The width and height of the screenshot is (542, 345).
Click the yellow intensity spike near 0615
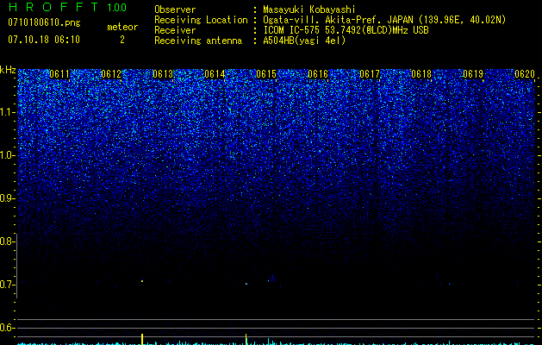coord(246,339)
